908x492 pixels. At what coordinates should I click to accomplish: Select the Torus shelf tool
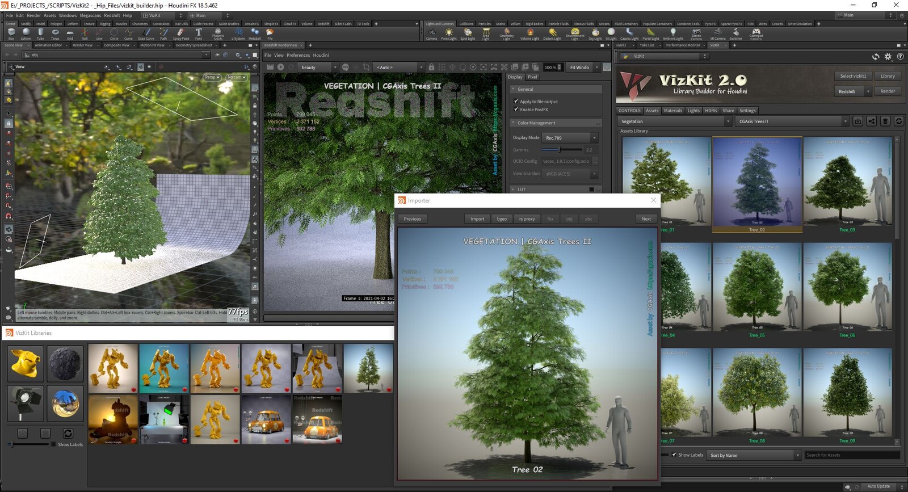tap(55, 34)
